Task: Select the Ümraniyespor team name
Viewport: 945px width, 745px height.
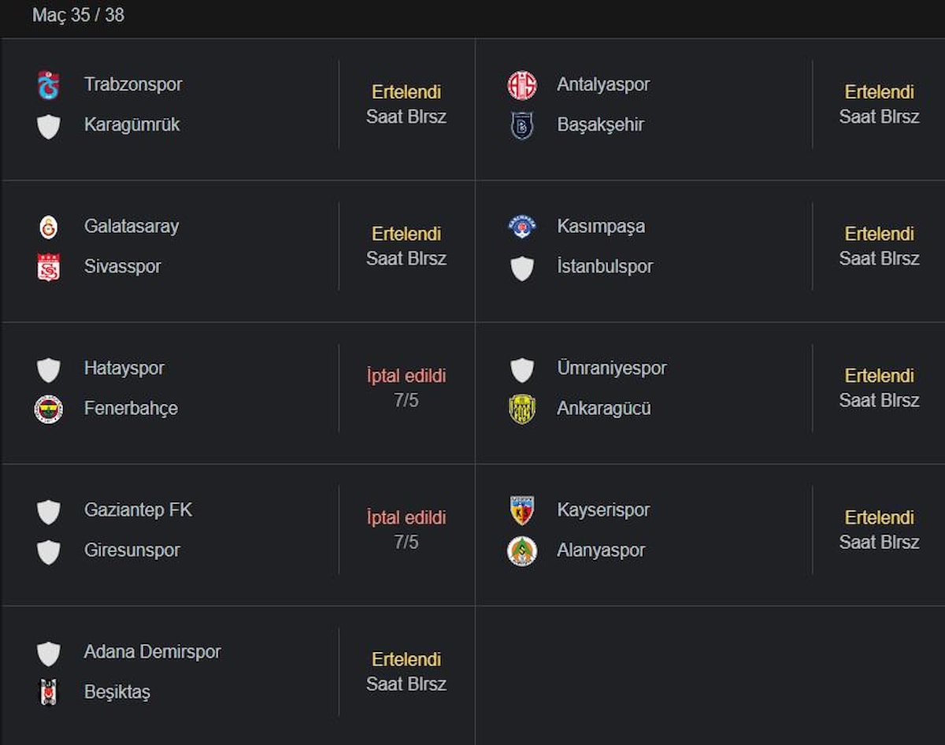Action: (611, 368)
